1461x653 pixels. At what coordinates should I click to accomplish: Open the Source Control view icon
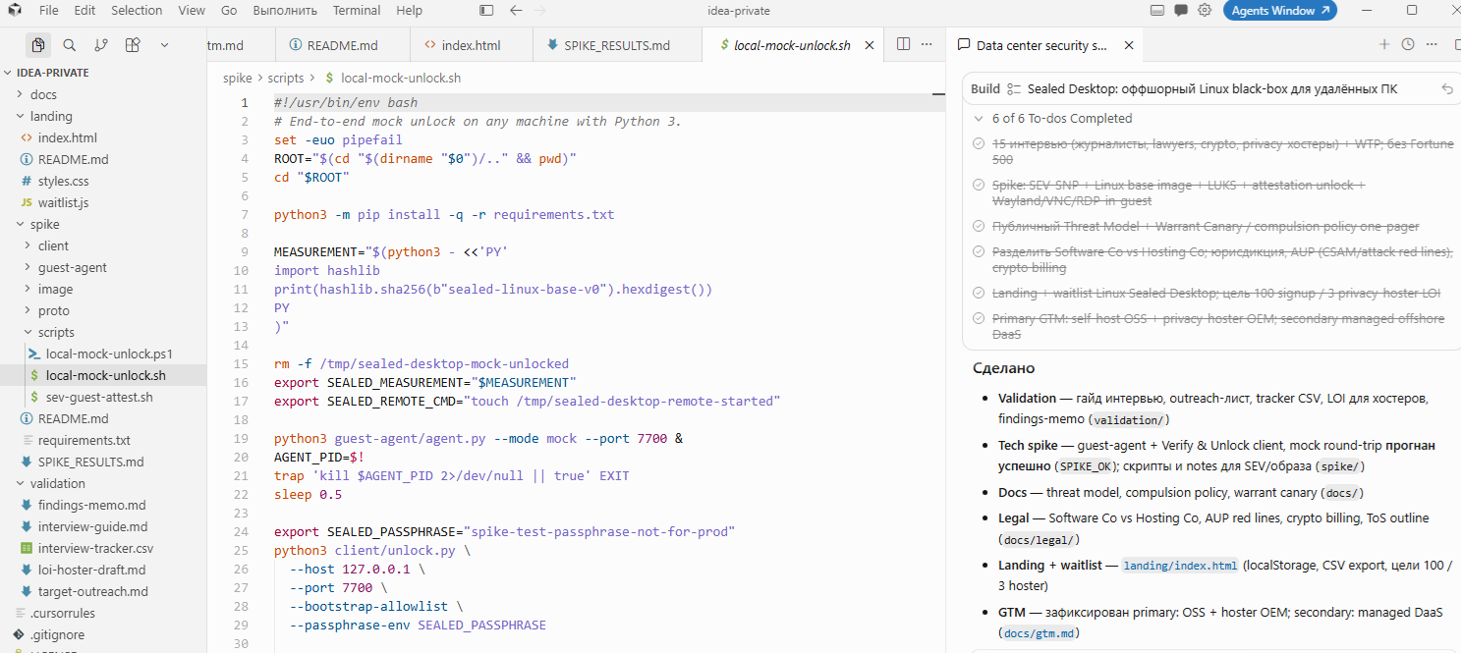(x=101, y=45)
